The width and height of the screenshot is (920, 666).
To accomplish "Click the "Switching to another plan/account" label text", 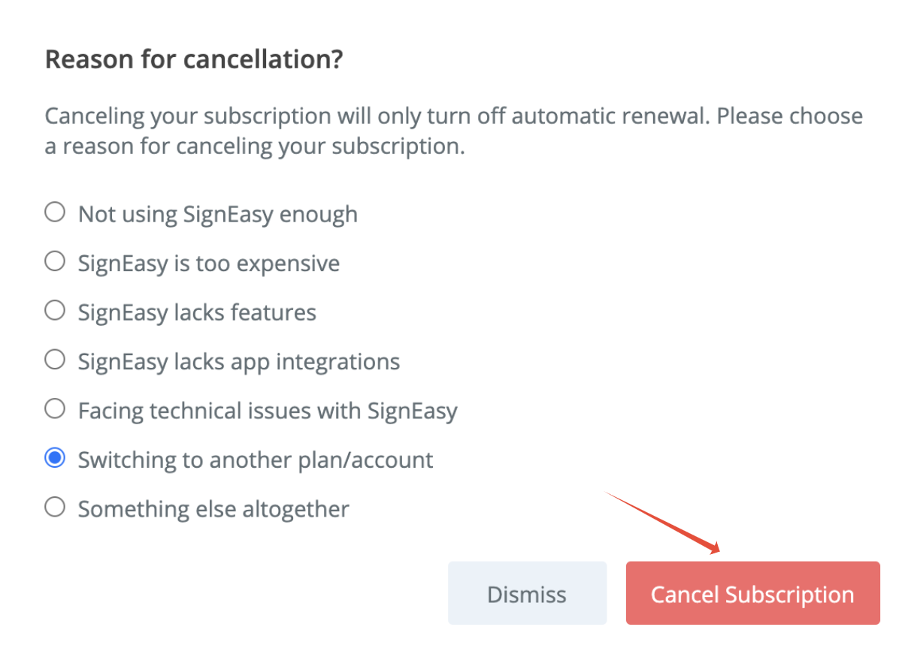I will pyautogui.click(x=256, y=460).
